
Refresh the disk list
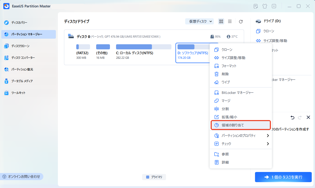pyautogui.click(x=241, y=22)
